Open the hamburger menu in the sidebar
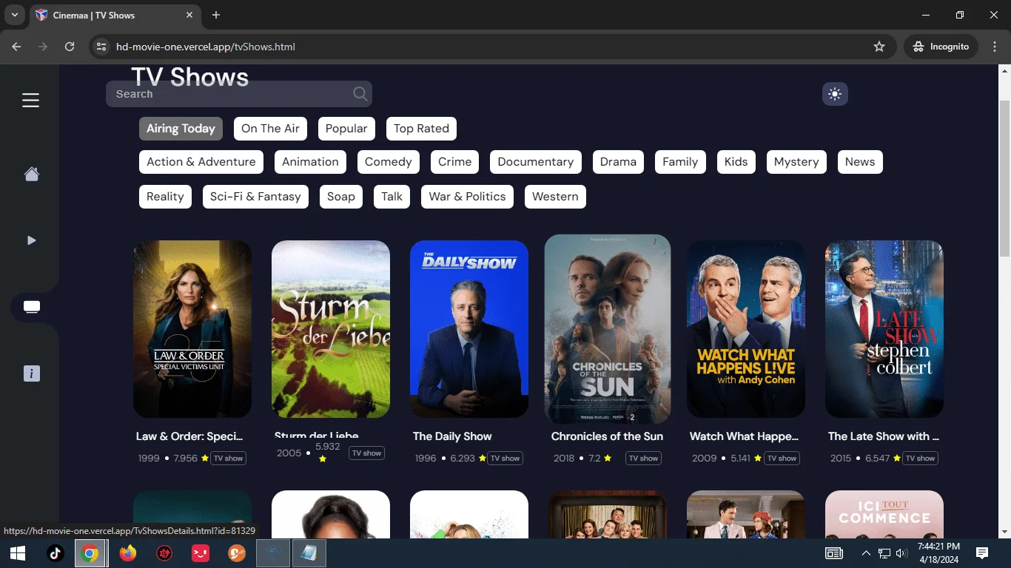Image resolution: width=1011 pixels, height=568 pixels. pyautogui.click(x=30, y=100)
